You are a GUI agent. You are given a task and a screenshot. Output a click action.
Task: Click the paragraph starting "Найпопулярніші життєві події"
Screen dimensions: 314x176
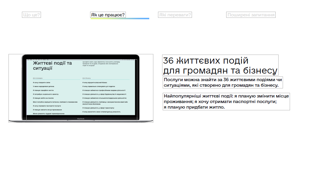pos(226,102)
